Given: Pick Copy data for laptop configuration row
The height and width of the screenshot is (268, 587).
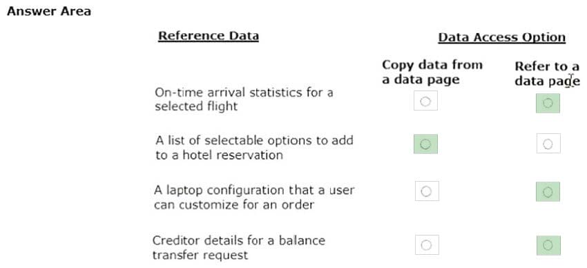Looking at the screenshot, I should pyautogui.click(x=426, y=191).
